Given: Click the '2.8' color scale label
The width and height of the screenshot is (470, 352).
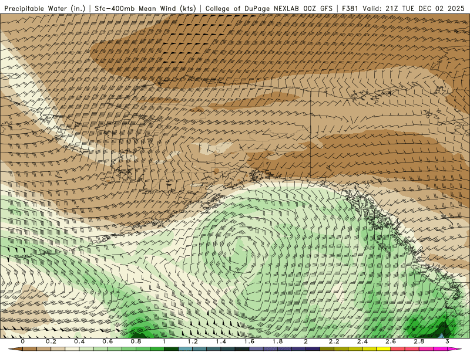Looking at the screenshot, I should click(419, 341).
